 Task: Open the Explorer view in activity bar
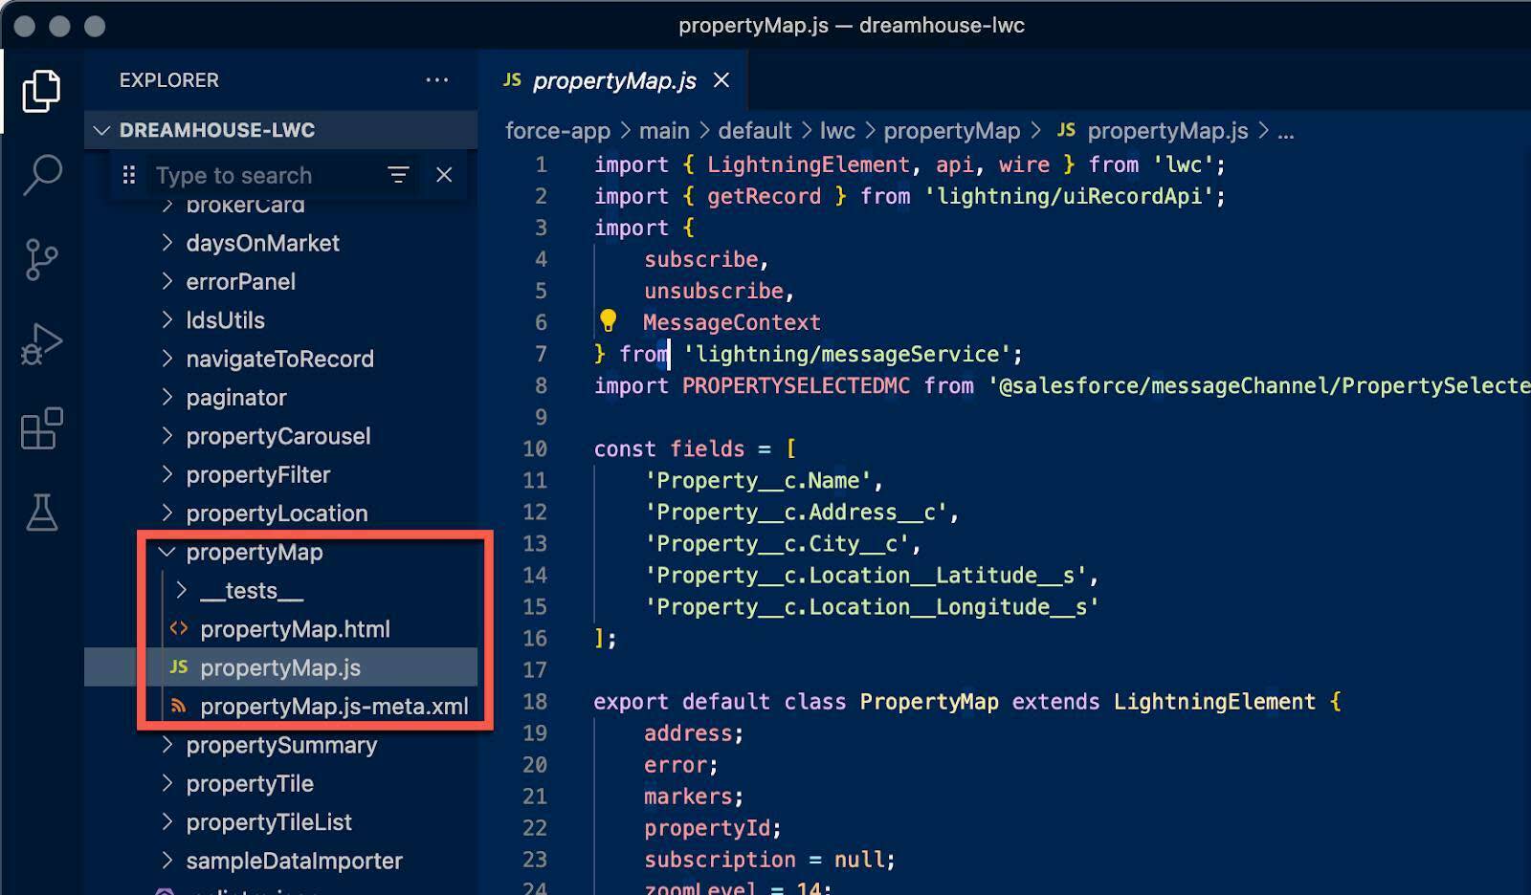tap(41, 91)
